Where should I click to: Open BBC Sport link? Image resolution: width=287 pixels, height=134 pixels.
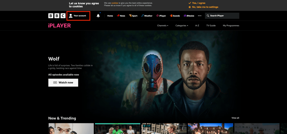point(133,16)
